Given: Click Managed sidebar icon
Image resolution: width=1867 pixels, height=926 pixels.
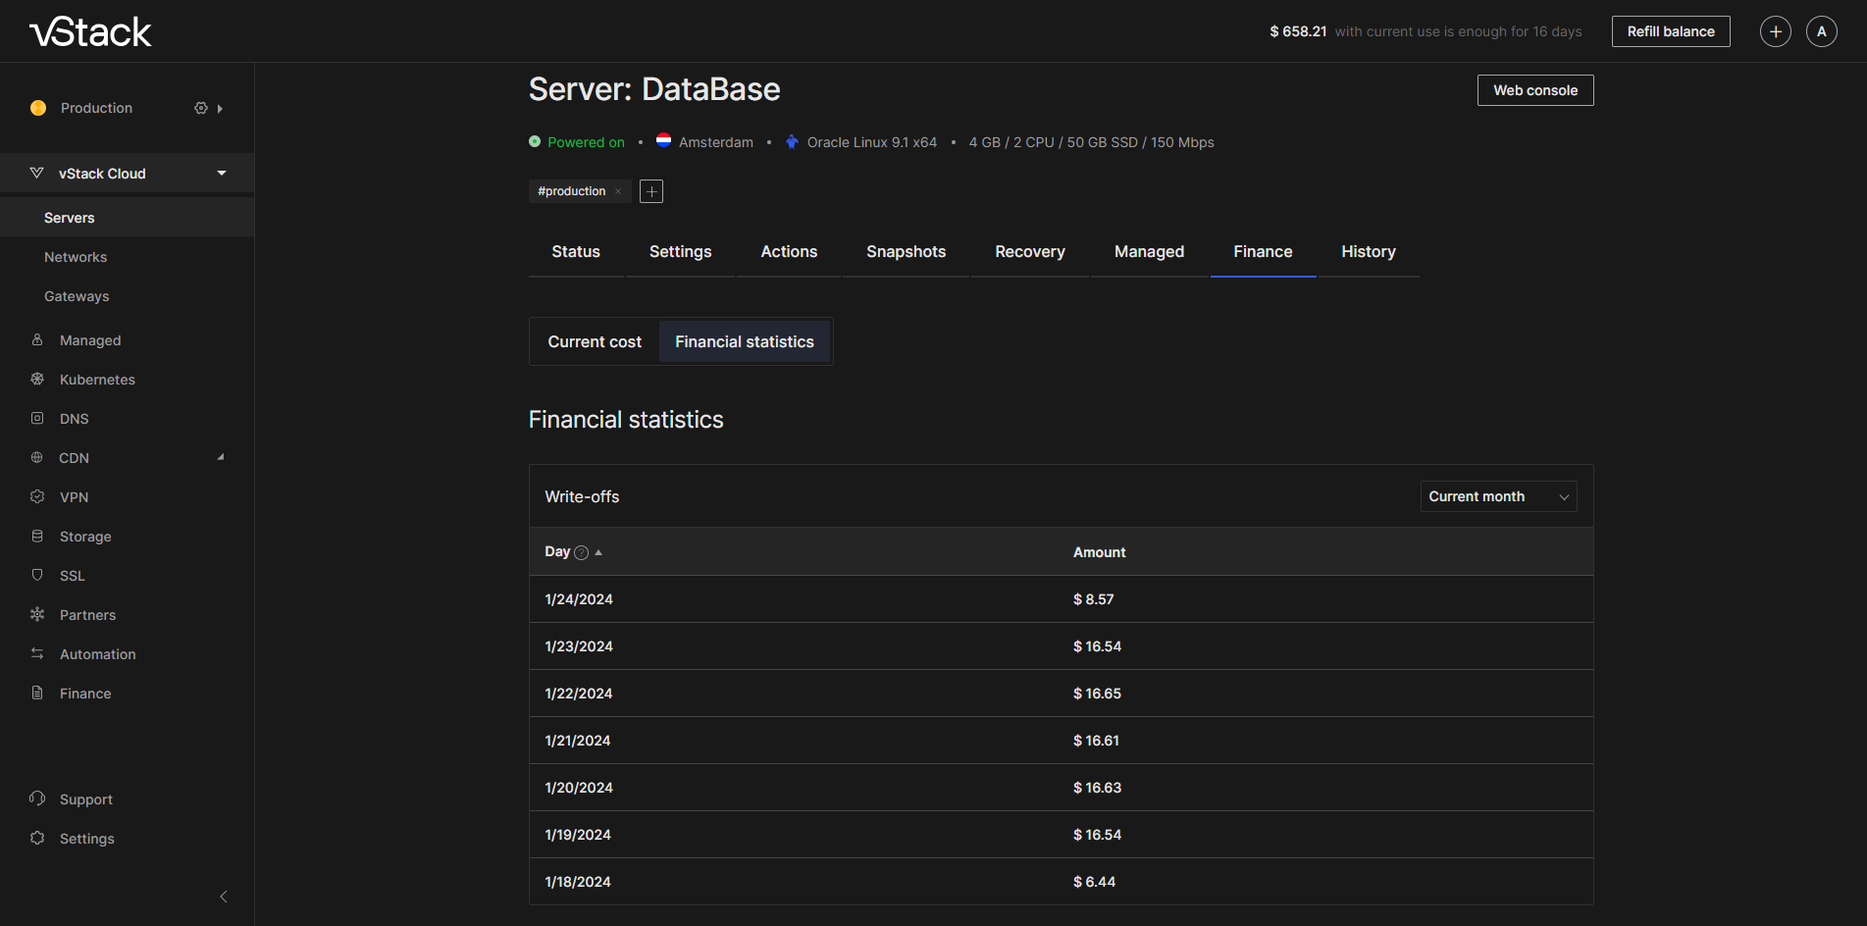Looking at the screenshot, I should pos(37,339).
